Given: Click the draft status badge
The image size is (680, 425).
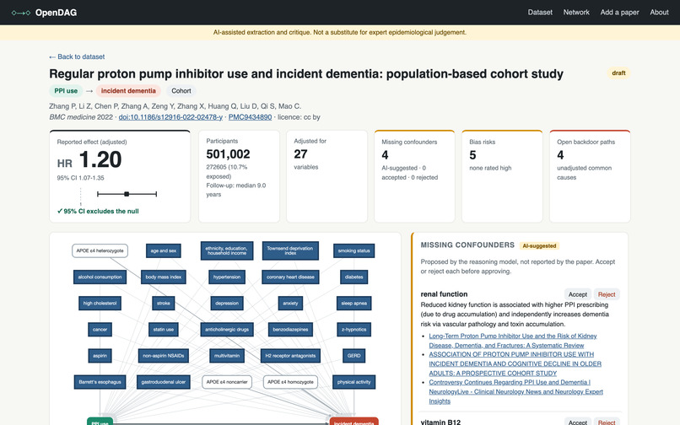Looking at the screenshot, I should pos(618,73).
